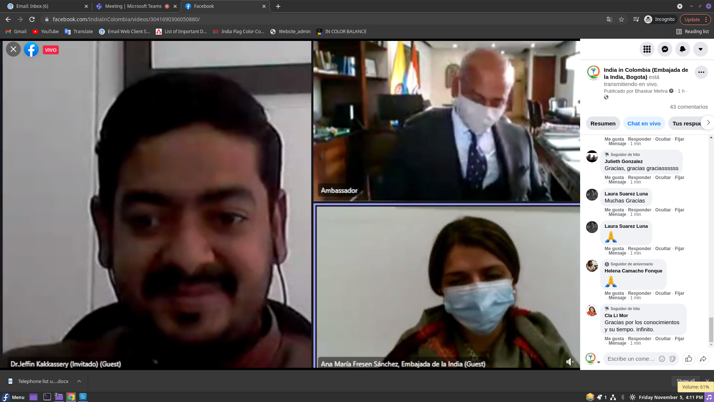Expand Telephone list download options
Screen dimensions: 714x402
(x=79, y=381)
